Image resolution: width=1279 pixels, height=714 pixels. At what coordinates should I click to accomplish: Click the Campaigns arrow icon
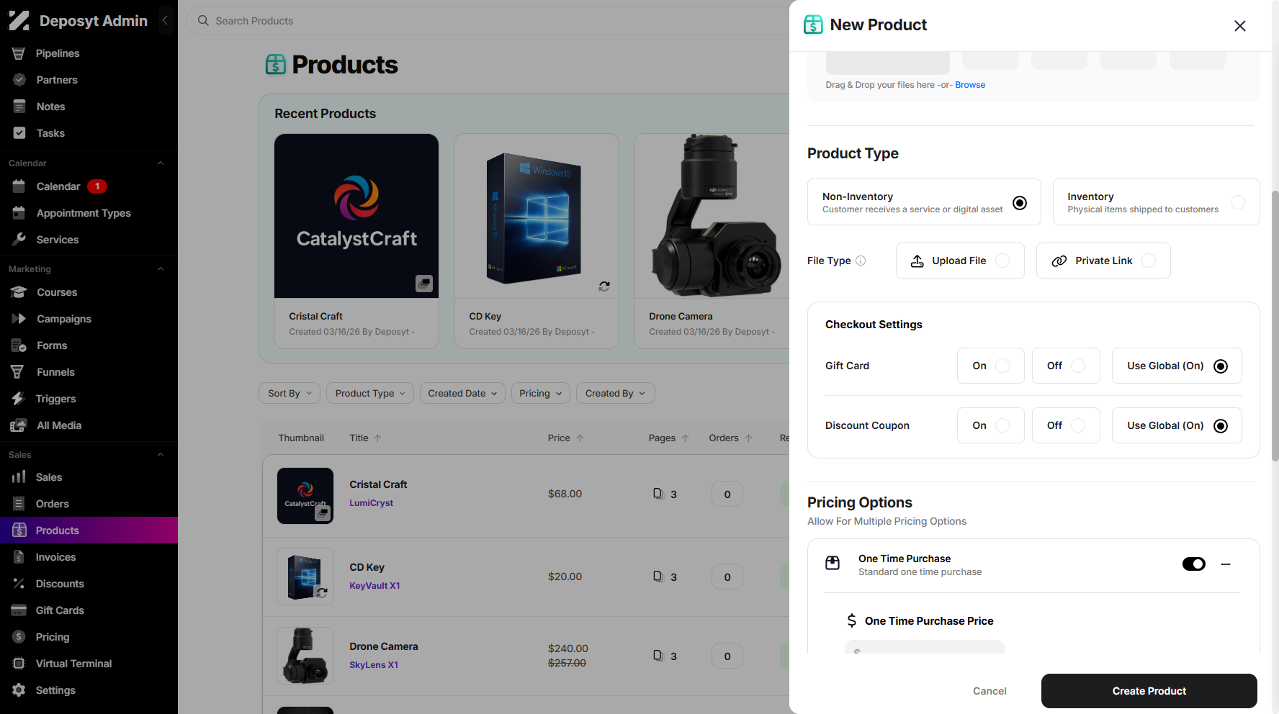click(x=19, y=319)
